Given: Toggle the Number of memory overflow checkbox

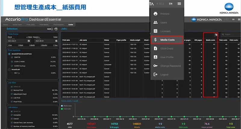Looking at the screenshot, I should (12, 126).
